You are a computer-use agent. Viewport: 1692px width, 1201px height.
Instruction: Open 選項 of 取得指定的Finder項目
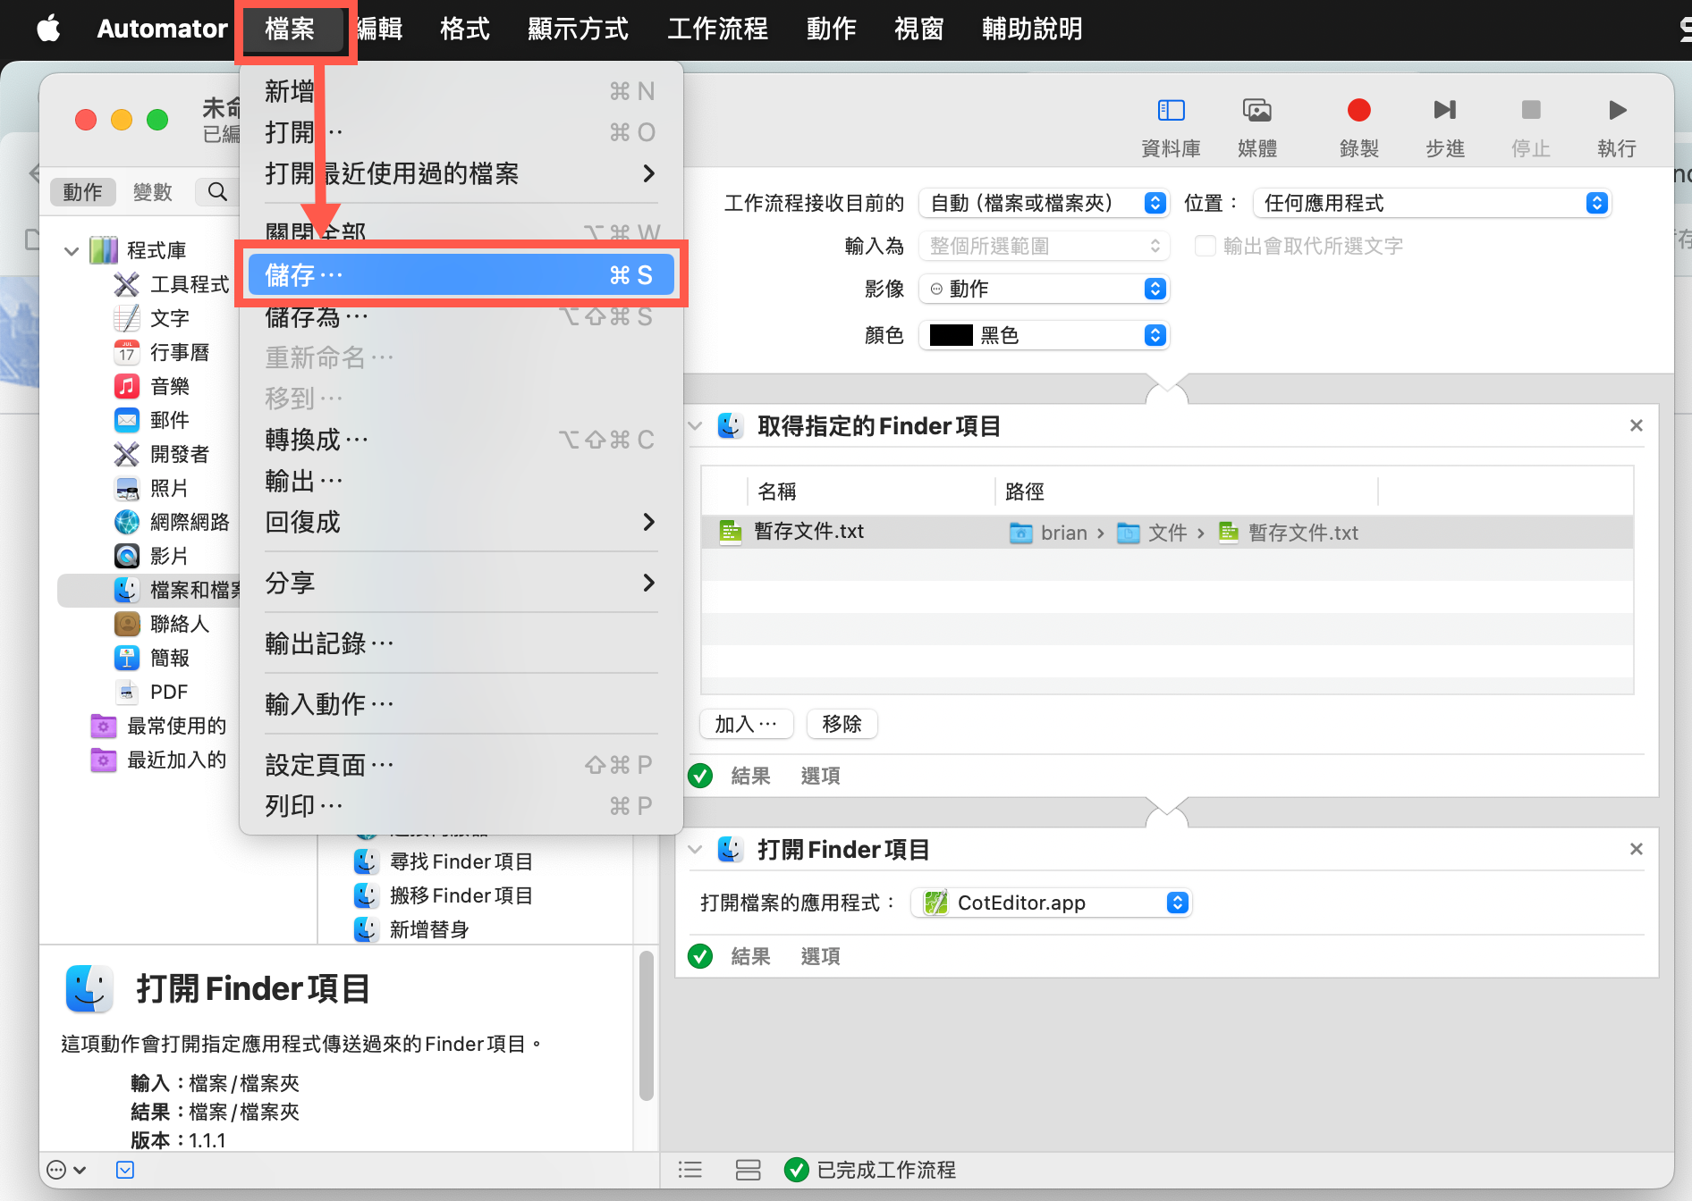coord(820,776)
